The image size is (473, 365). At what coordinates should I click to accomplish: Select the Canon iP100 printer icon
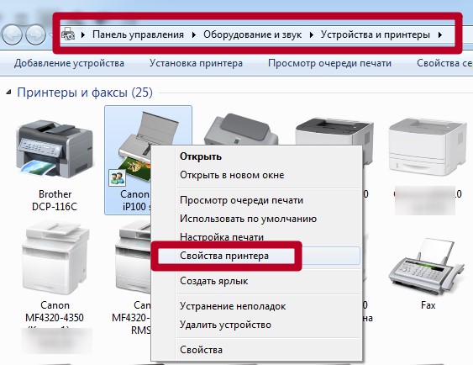[134, 146]
